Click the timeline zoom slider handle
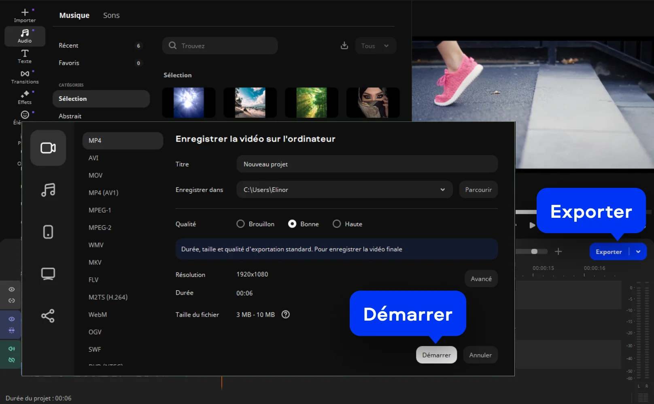 point(534,251)
